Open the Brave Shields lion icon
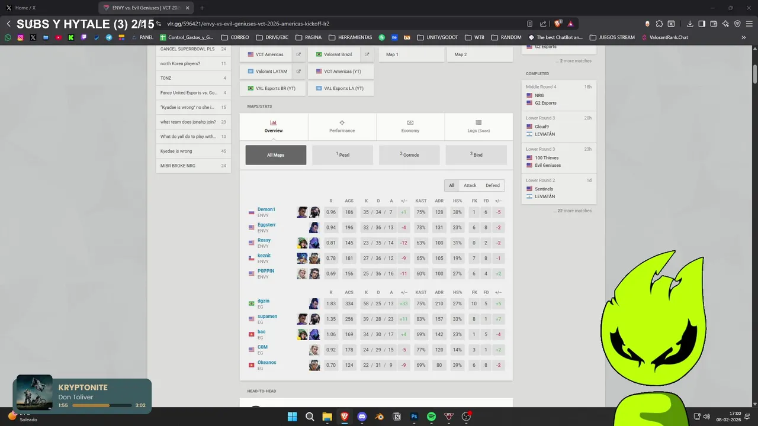 [557, 24]
